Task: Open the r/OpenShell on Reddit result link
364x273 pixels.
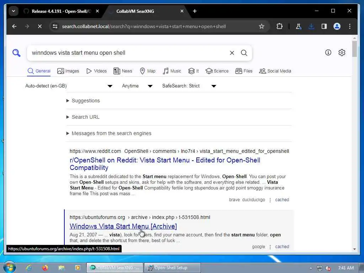Action: [x=165, y=164]
